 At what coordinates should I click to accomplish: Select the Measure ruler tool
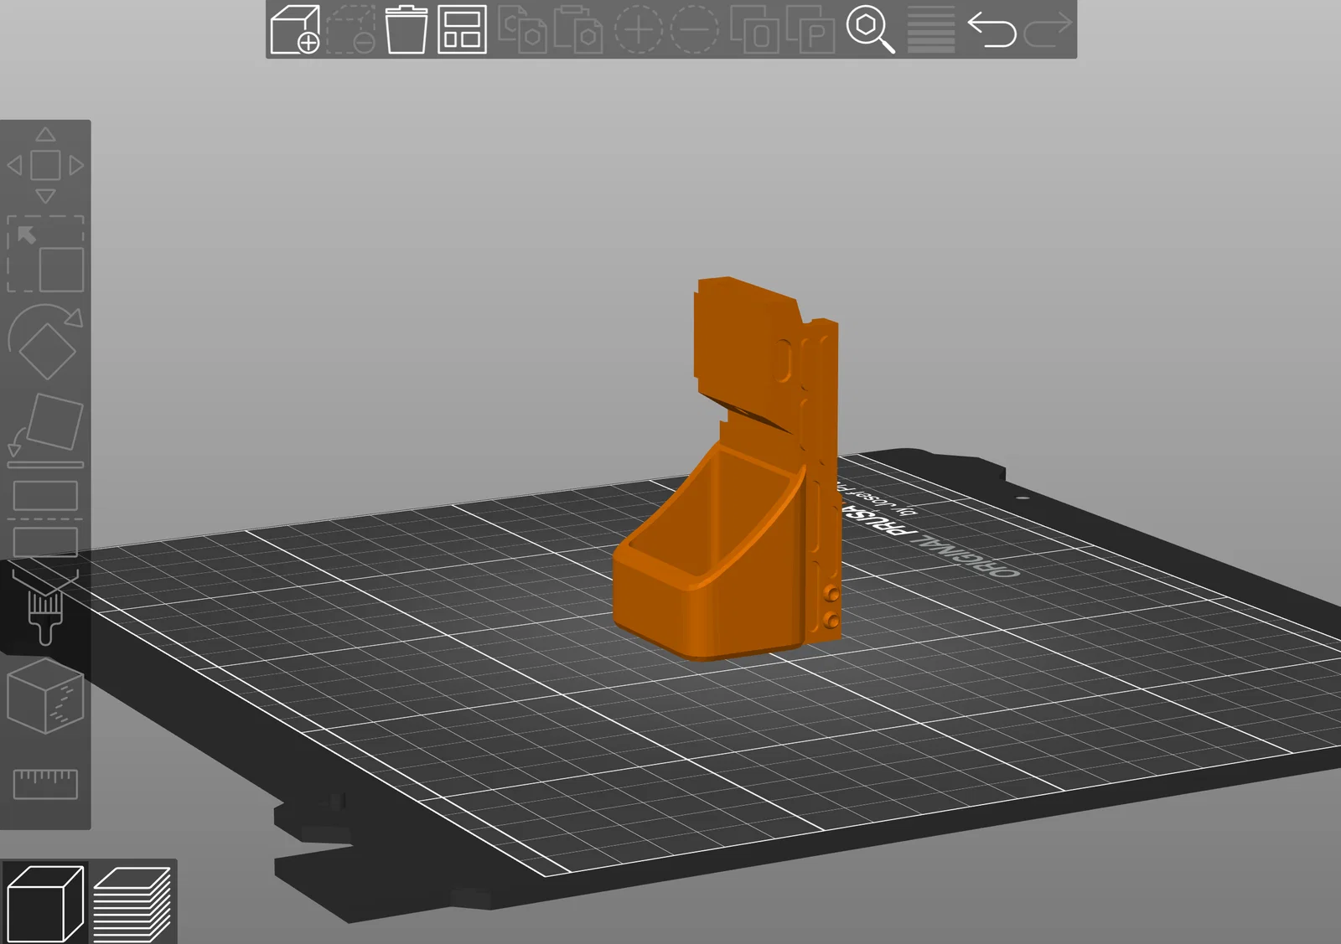[x=45, y=784]
